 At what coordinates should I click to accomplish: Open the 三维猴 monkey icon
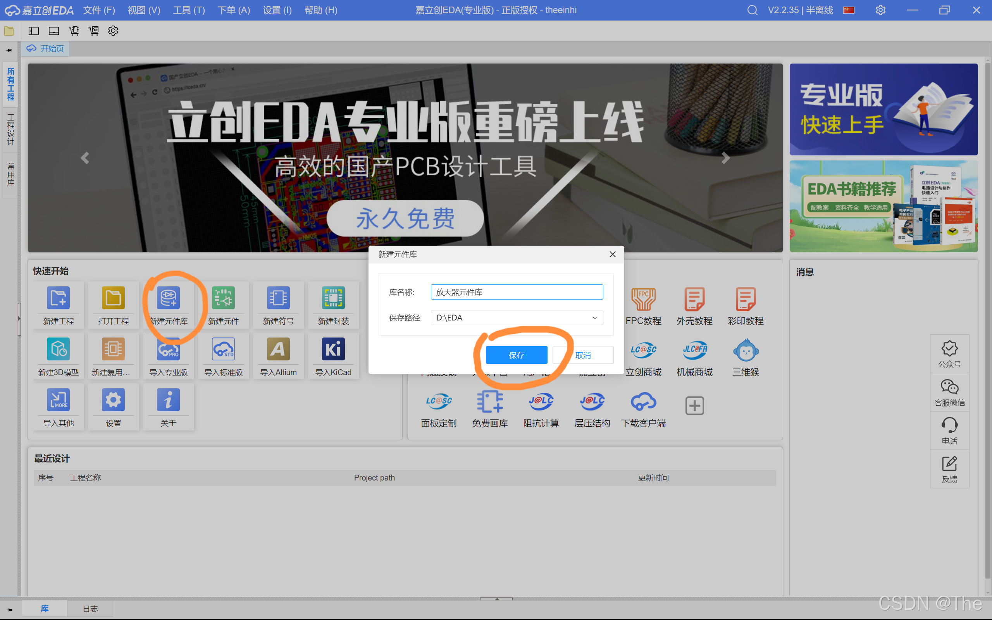coord(745,350)
